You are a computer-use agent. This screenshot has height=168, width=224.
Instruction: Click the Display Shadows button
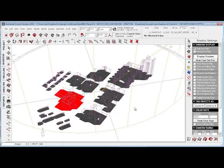[205, 56]
